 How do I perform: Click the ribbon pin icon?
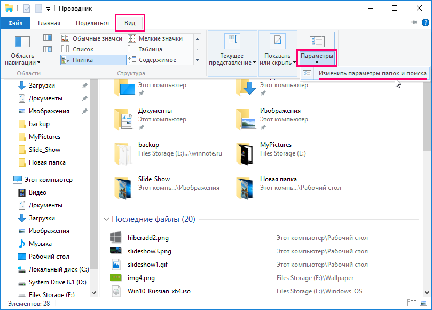click(414, 22)
